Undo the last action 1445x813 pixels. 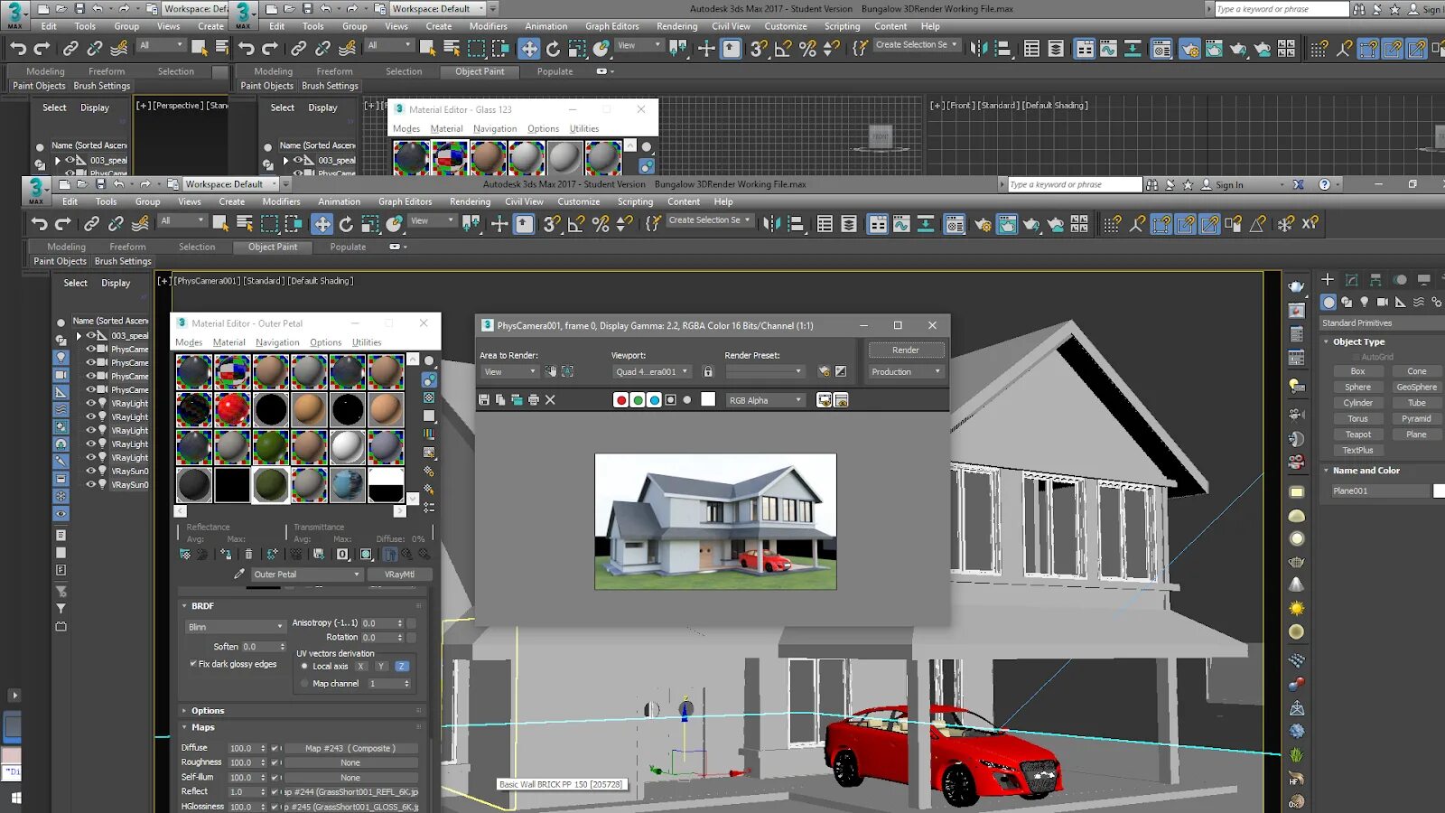click(x=39, y=223)
